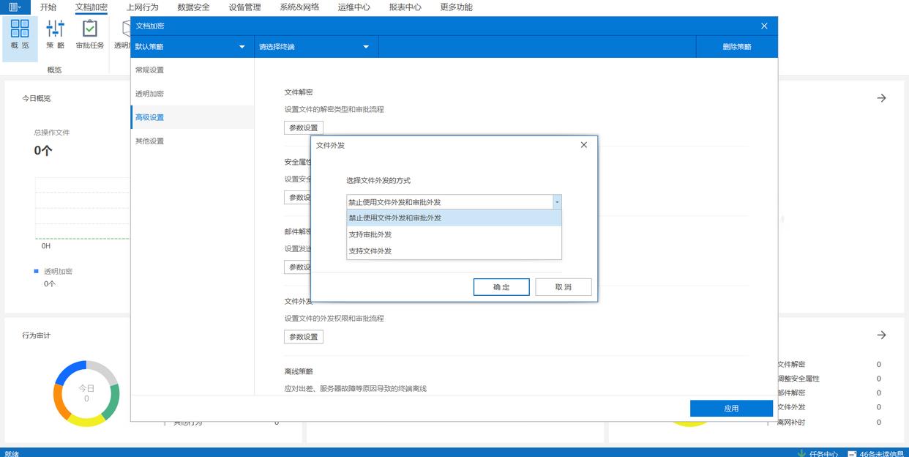Click 透明加密 legend item in 今日概览
The image size is (909, 457).
click(53, 271)
